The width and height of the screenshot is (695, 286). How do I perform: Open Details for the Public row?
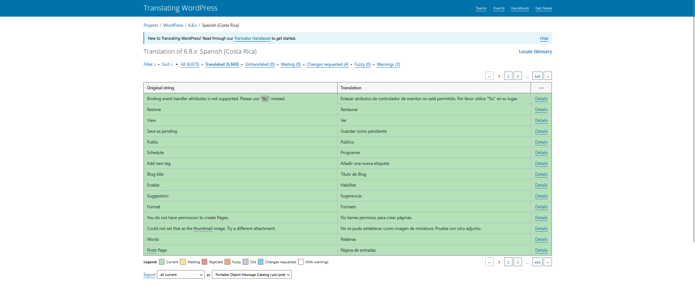point(541,142)
